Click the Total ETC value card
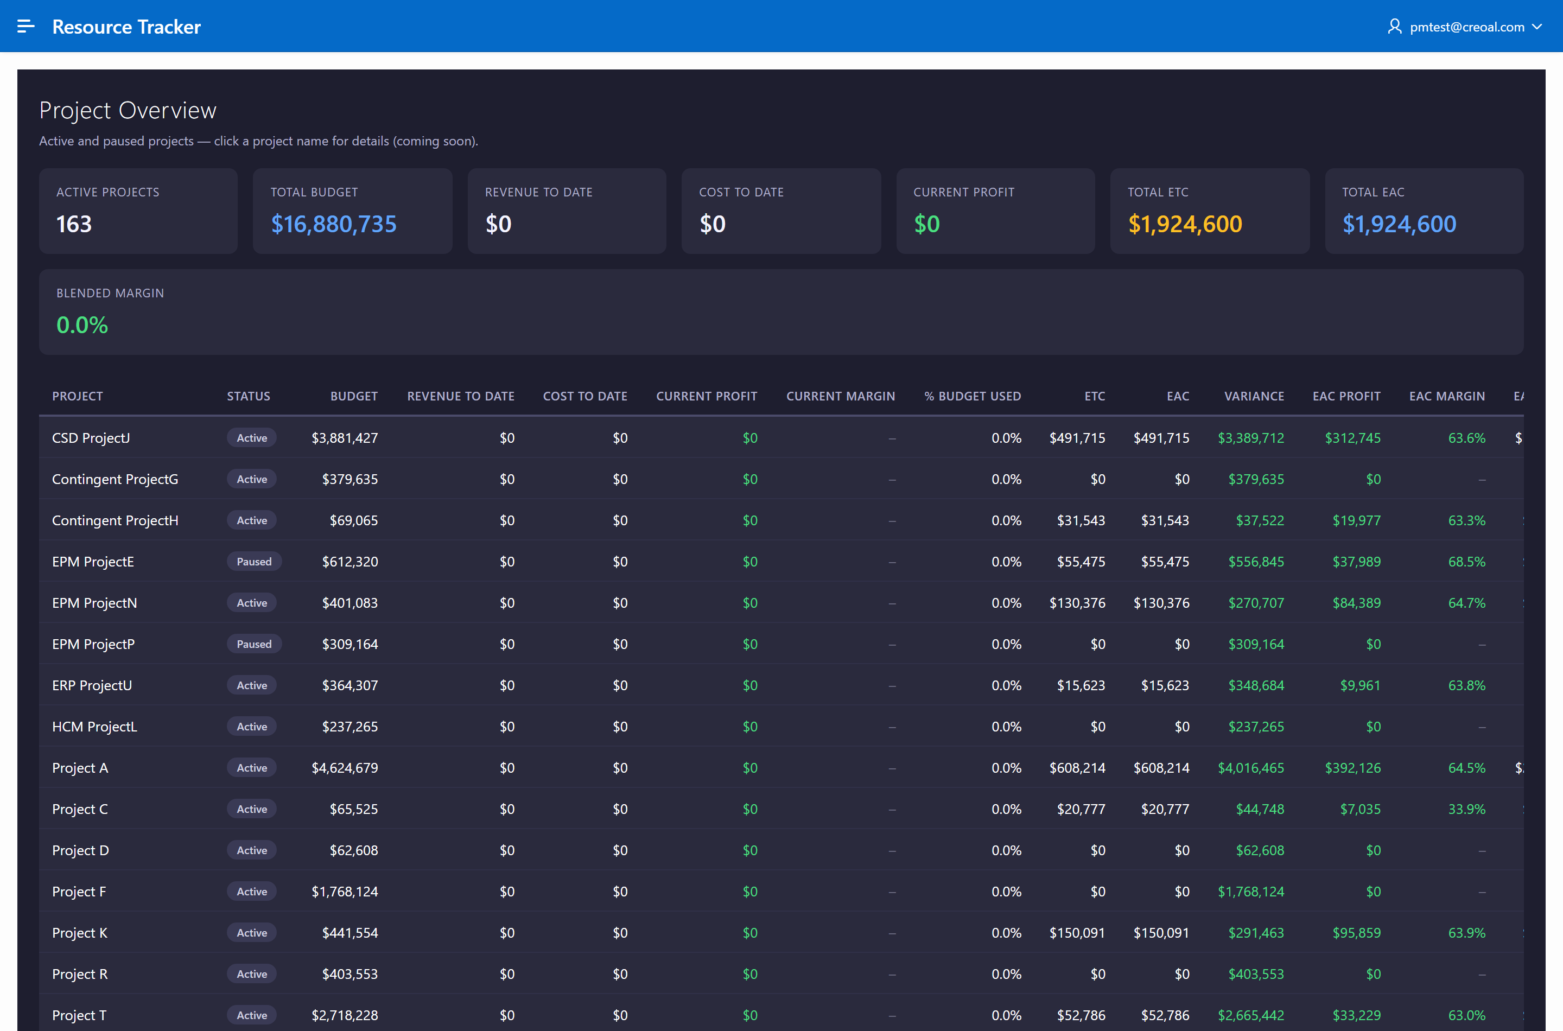The image size is (1563, 1031). 1209,211
